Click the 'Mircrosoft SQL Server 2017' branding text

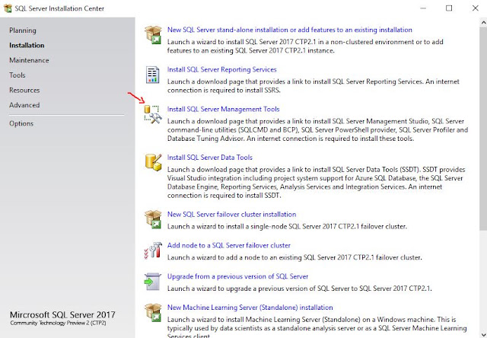[62, 314]
